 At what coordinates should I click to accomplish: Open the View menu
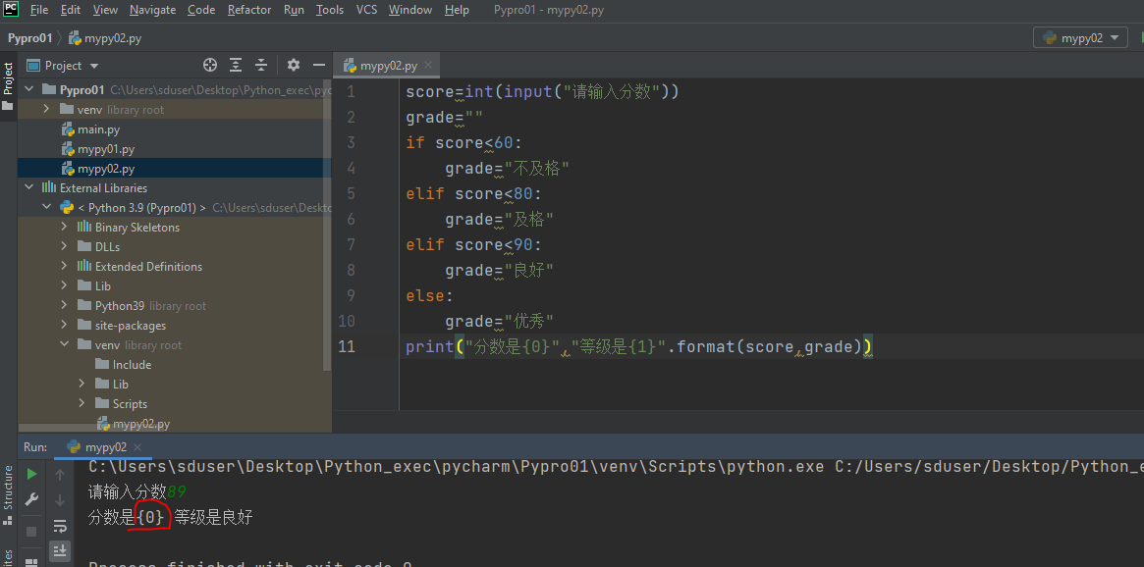click(106, 10)
